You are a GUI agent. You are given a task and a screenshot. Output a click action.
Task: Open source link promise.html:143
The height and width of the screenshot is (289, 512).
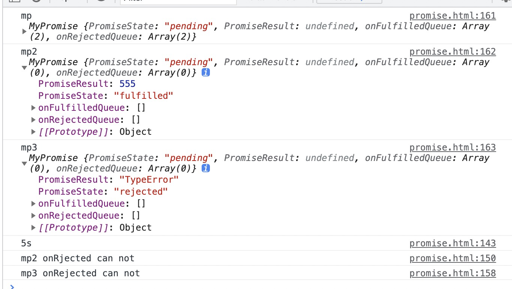(452, 243)
